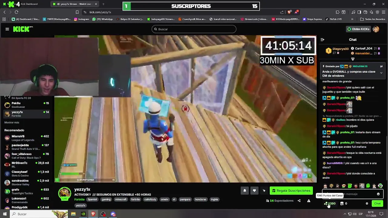388x218 pixels.
Task: Show more bookmarks chevron
Action: coord(352,19)
